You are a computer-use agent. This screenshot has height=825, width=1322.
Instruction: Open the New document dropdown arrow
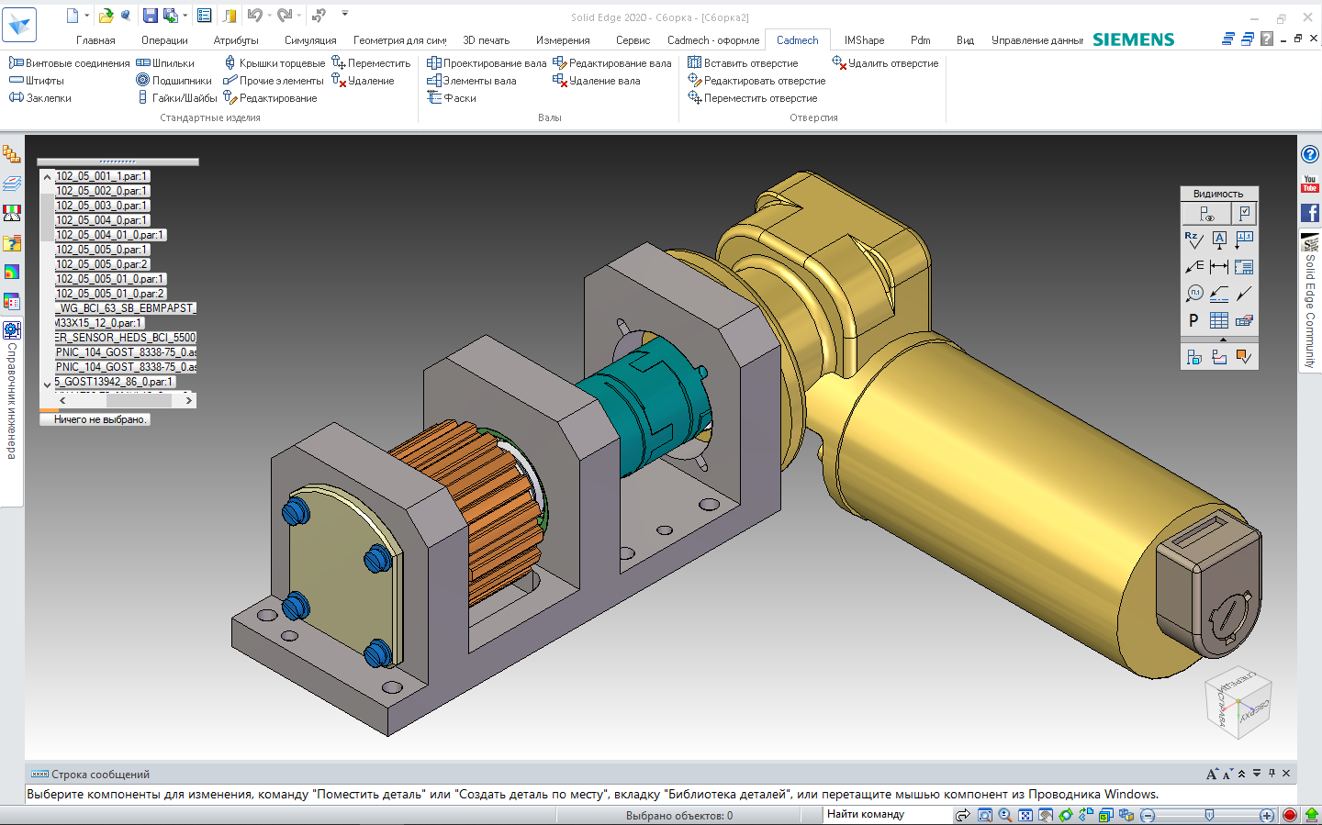pos(87,16)
